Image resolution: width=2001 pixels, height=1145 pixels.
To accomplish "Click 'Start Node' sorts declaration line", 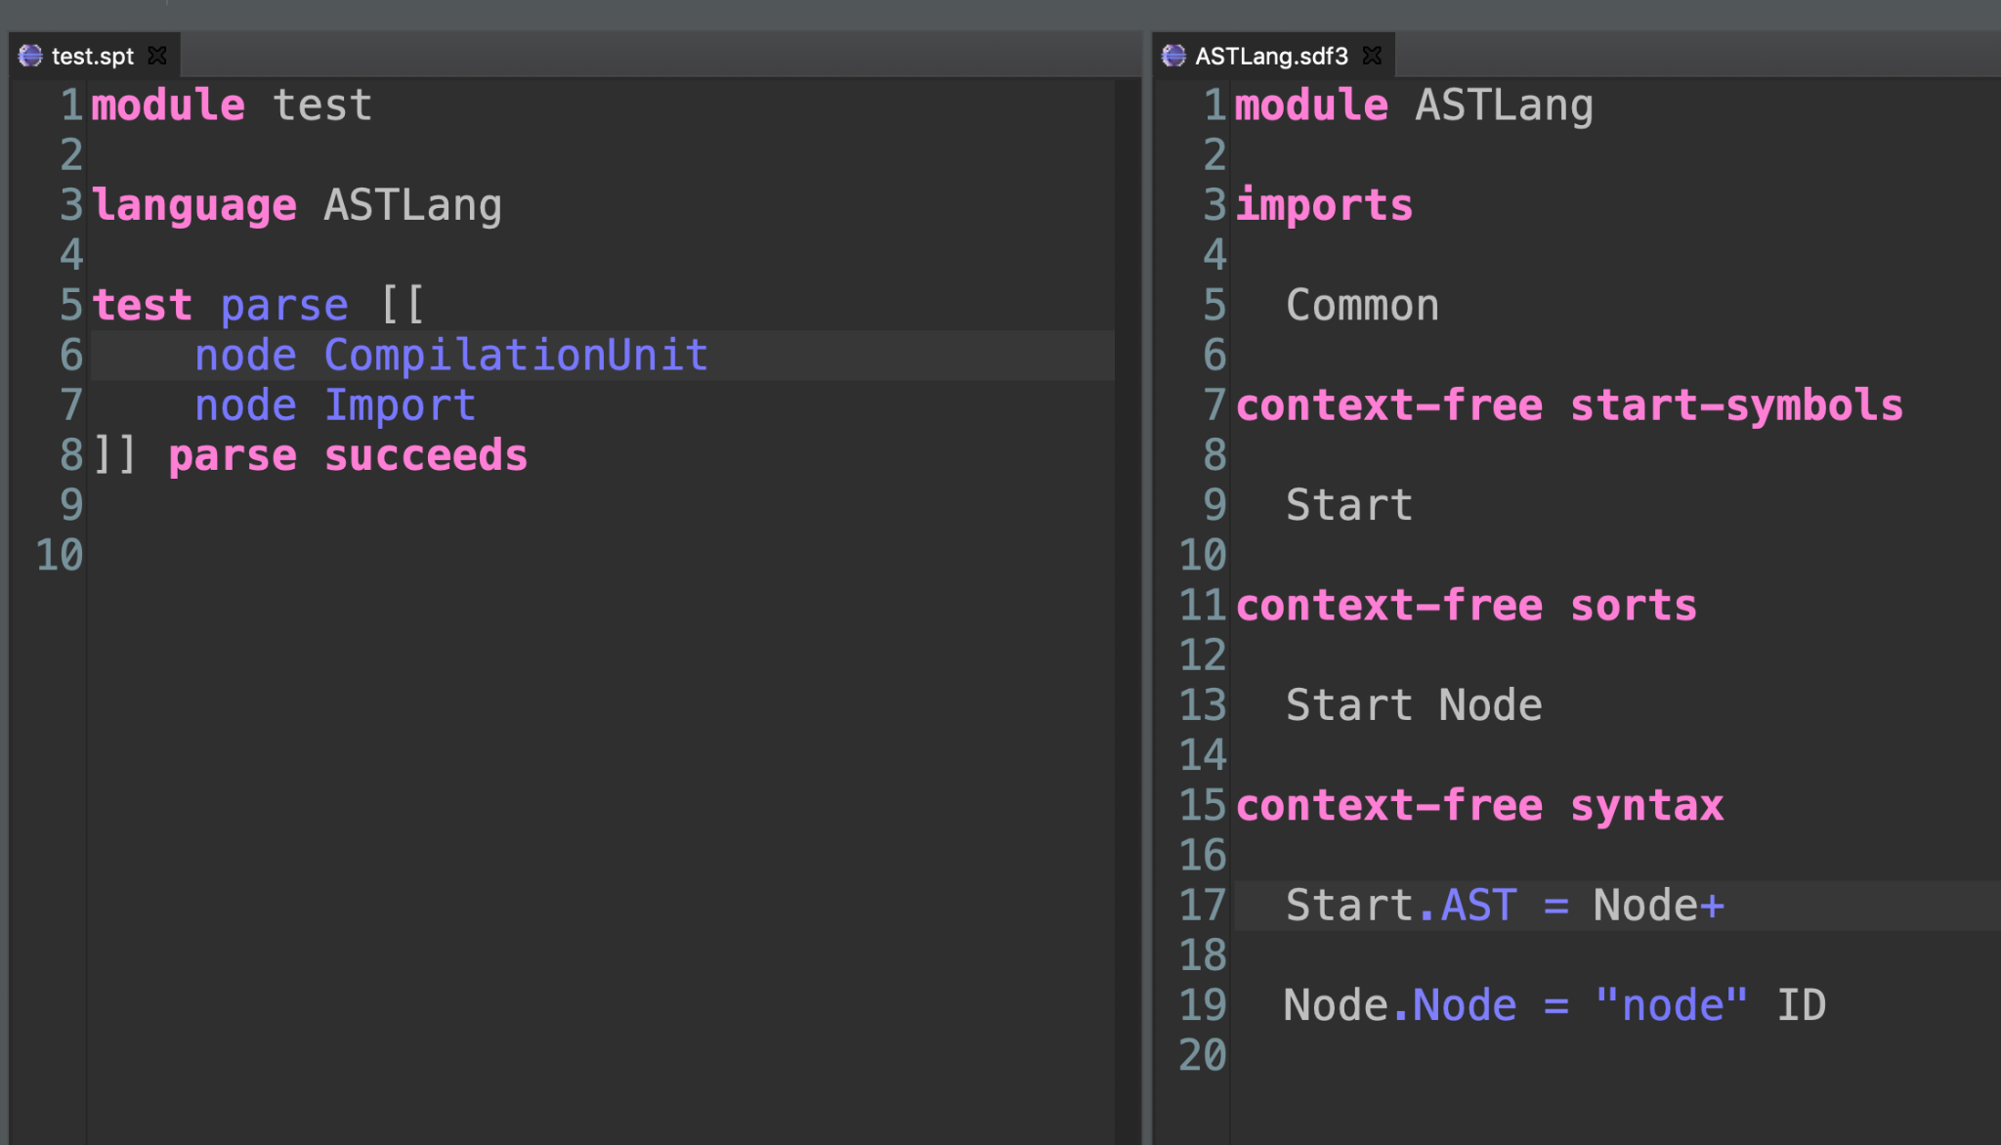I will [x=1414, y=704].
